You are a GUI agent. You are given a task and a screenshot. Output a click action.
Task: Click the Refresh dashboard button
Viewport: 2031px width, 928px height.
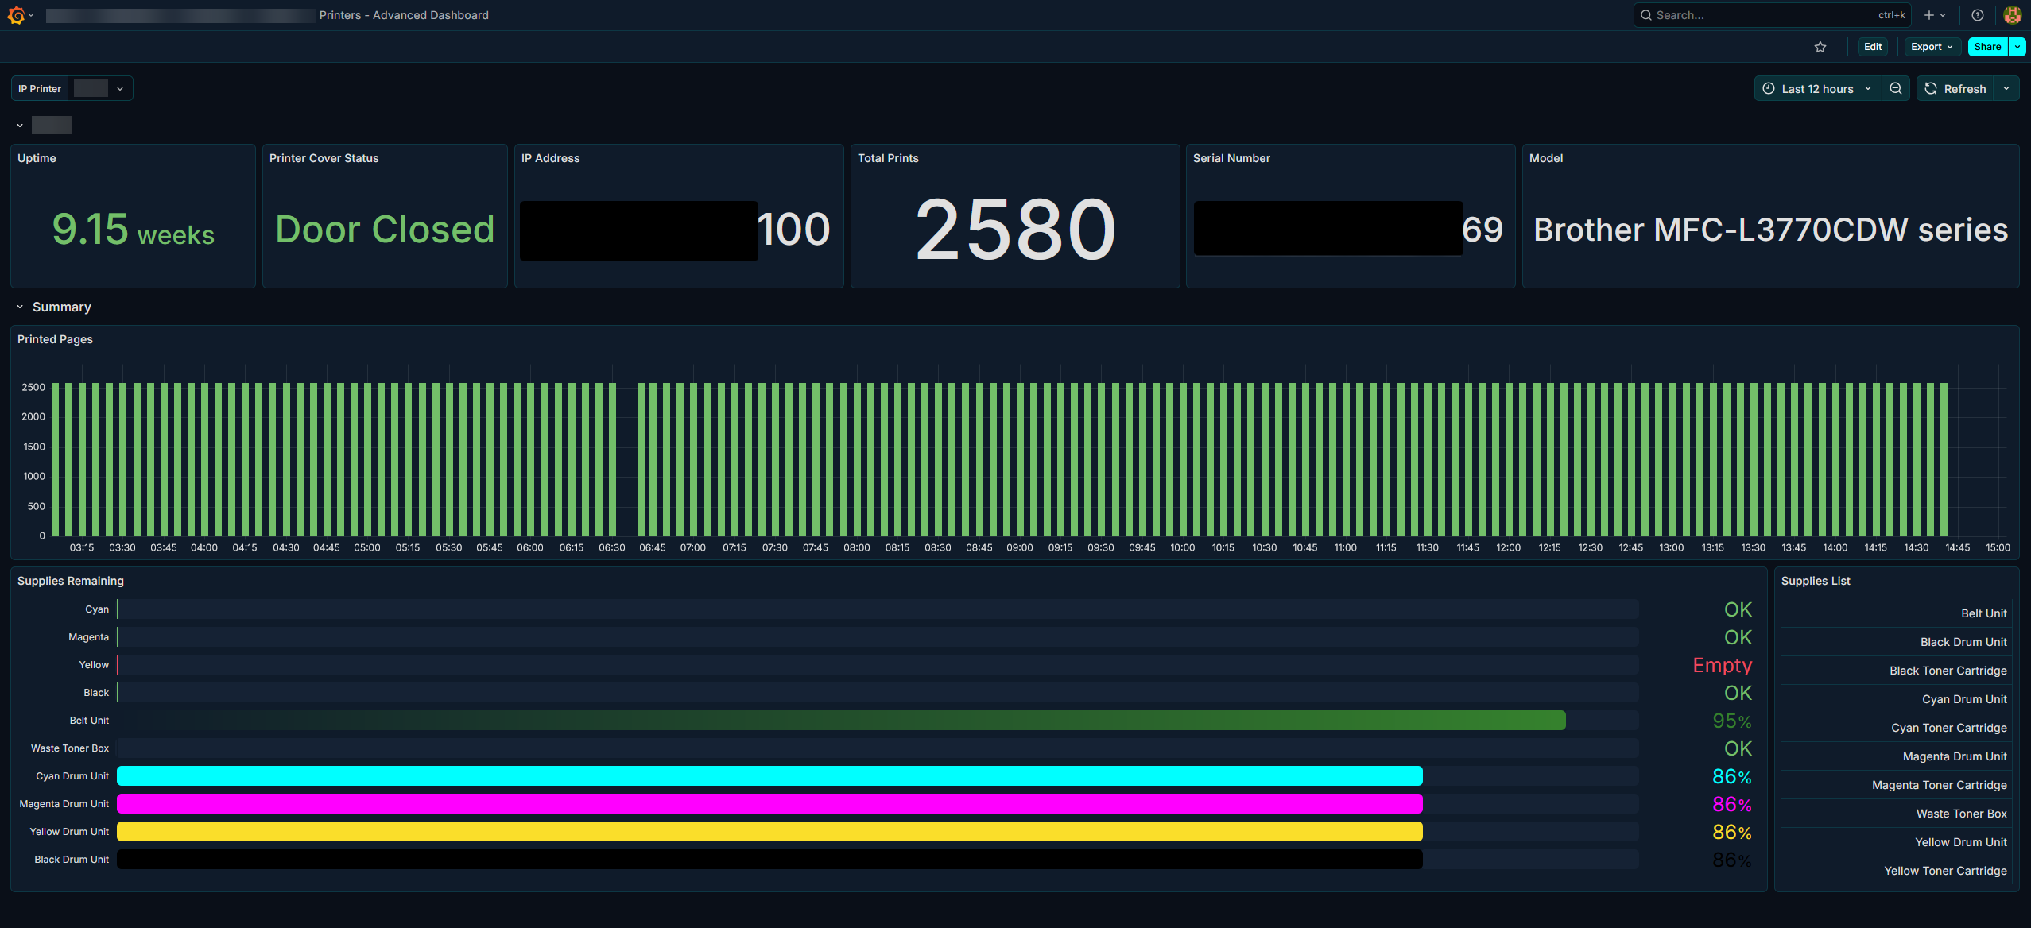(1955, 89)
